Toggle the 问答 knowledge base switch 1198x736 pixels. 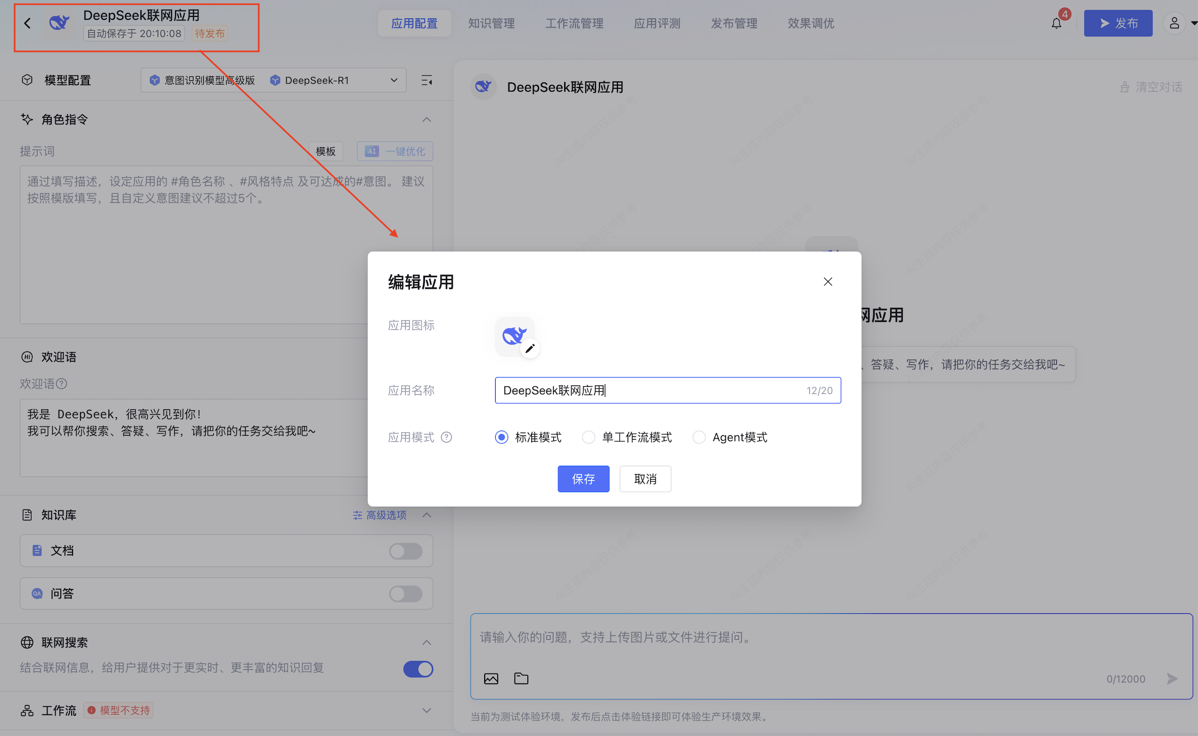pos(406,593)
